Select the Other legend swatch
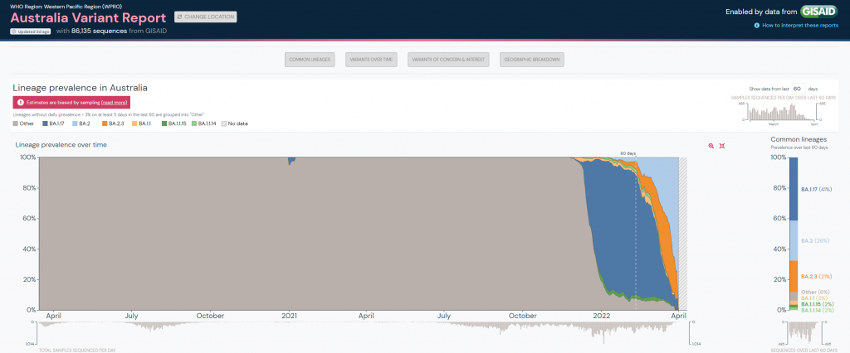 coord(15,123)
